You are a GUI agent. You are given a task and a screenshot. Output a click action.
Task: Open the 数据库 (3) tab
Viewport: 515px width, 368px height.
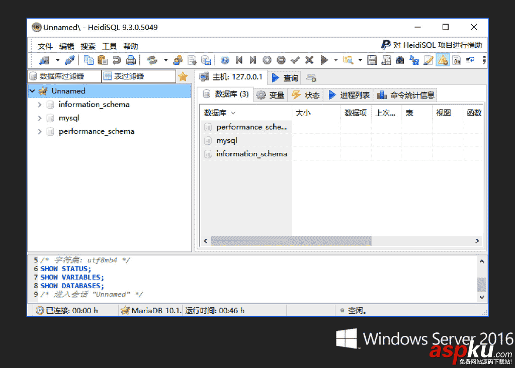(226, 95)
